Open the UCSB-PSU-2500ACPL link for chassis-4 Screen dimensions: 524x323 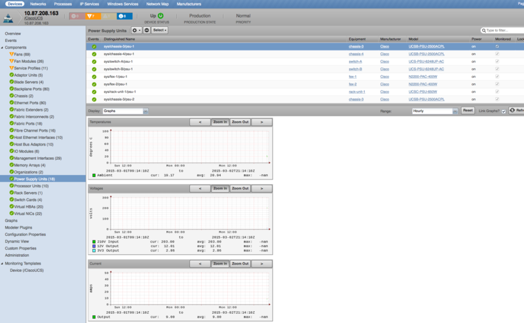tap(426, 54)
